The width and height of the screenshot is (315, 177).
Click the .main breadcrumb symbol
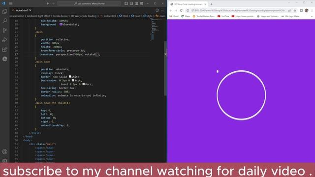point(160,16)
